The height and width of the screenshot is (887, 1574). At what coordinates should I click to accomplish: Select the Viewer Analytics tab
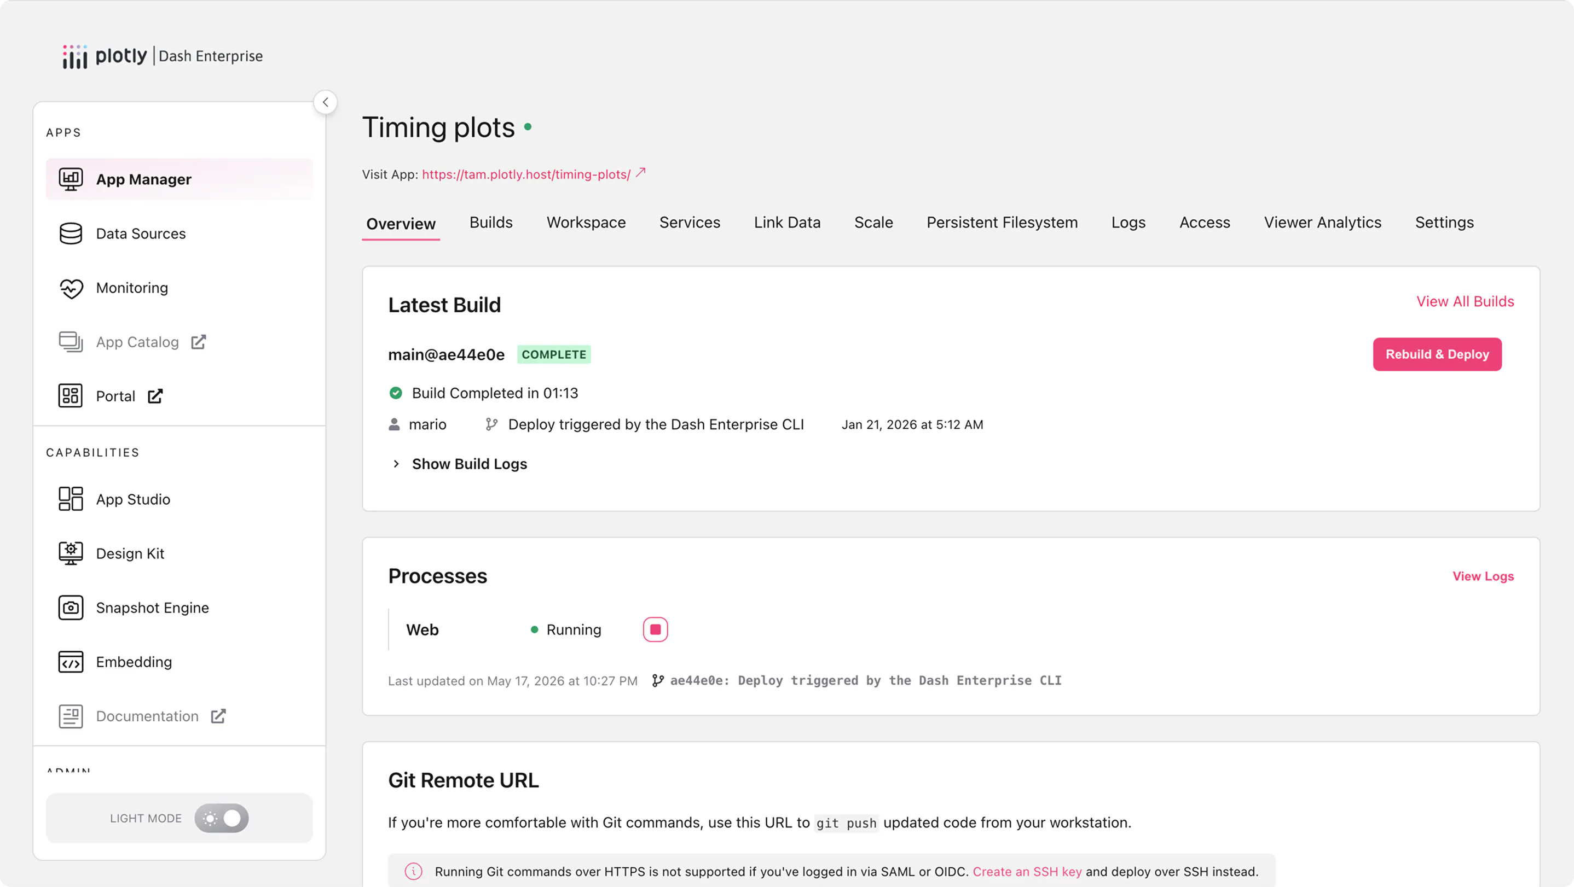pos(1322,222)
